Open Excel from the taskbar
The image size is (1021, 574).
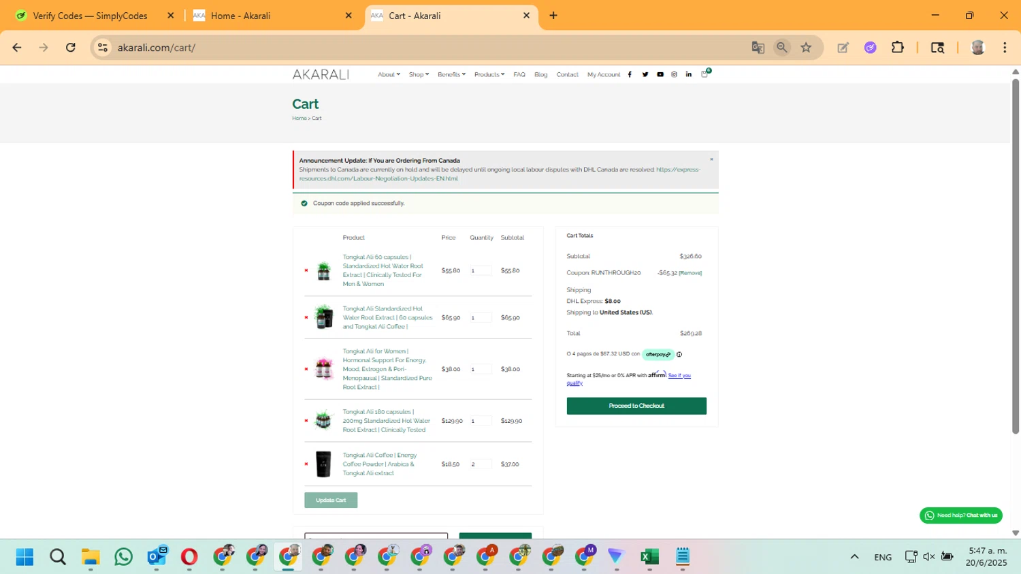[649, 557]
